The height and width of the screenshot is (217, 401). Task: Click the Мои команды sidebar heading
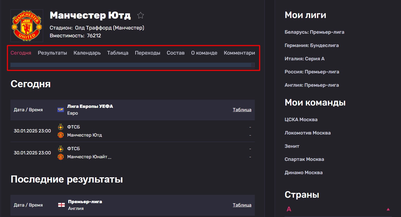coord(315,102)
